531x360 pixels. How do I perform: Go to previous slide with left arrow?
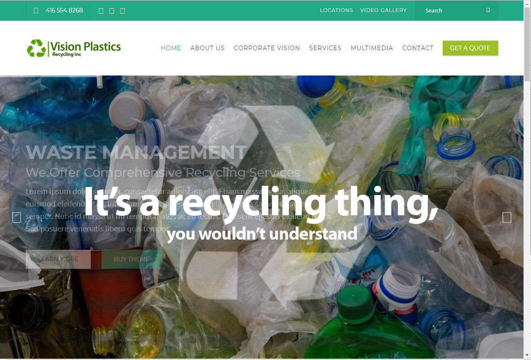tap(17, 217)
